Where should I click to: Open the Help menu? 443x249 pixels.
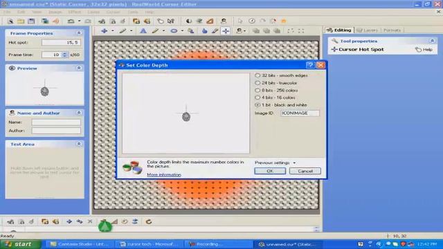coord(150,12)
